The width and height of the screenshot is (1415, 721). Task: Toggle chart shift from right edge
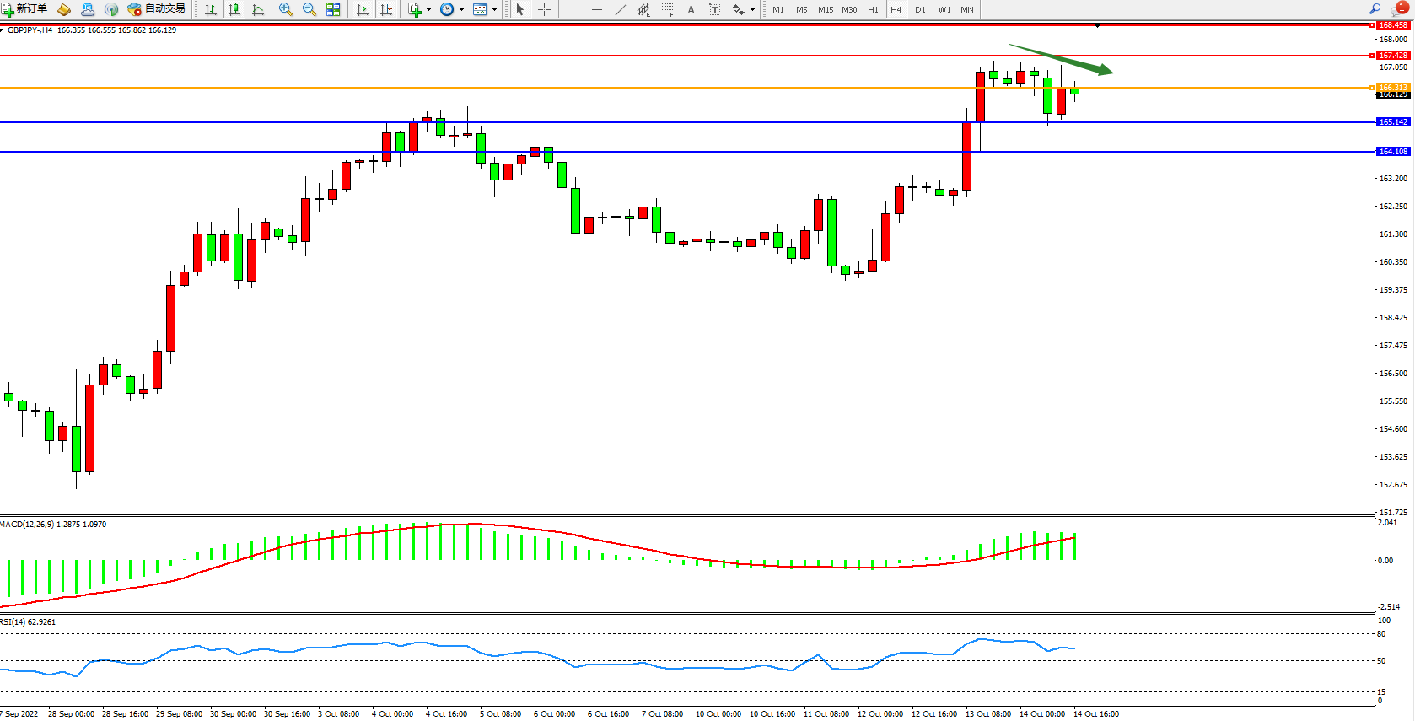(x=386, y=9)
